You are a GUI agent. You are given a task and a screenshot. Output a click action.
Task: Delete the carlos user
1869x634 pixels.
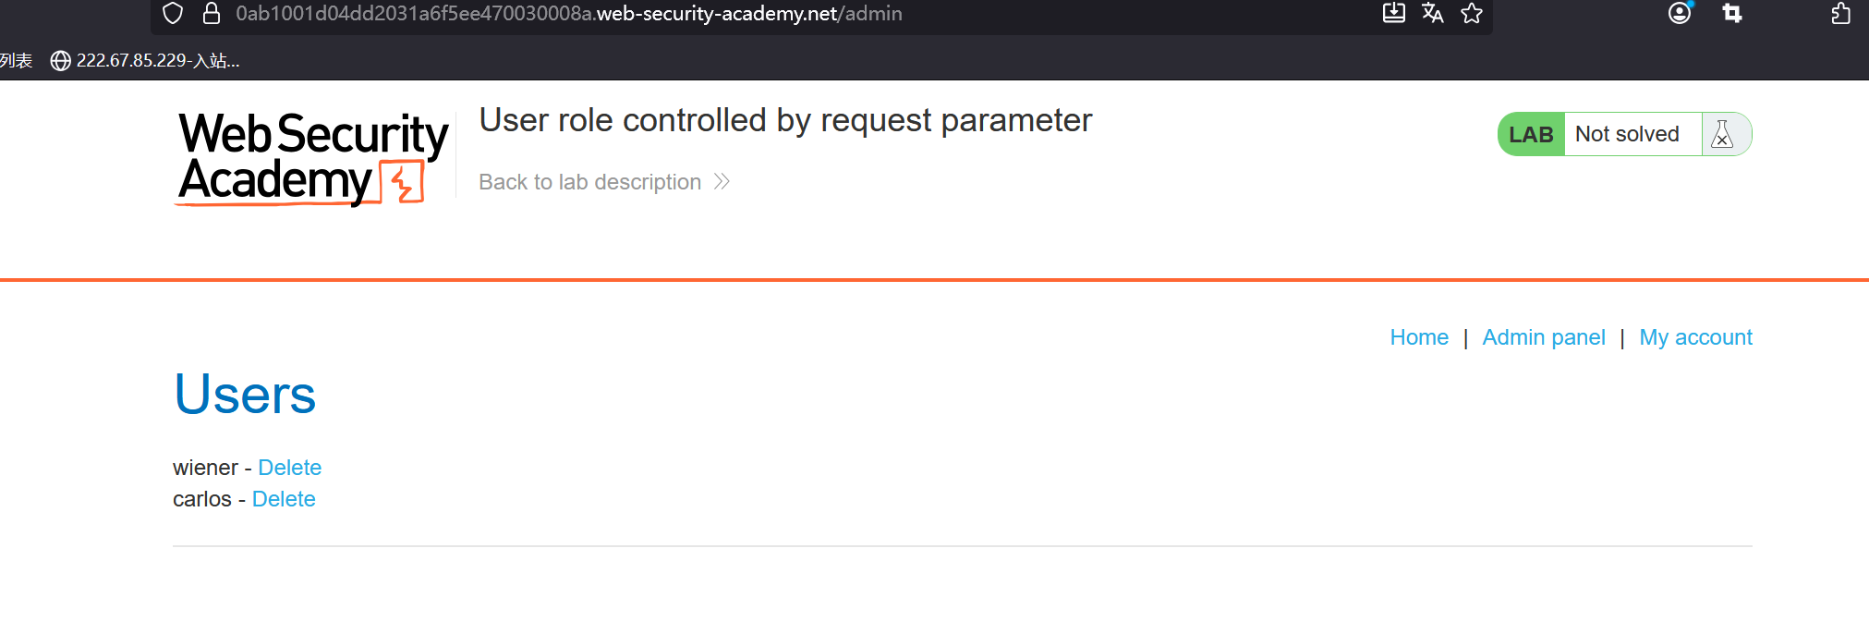(x=284, y=499)
